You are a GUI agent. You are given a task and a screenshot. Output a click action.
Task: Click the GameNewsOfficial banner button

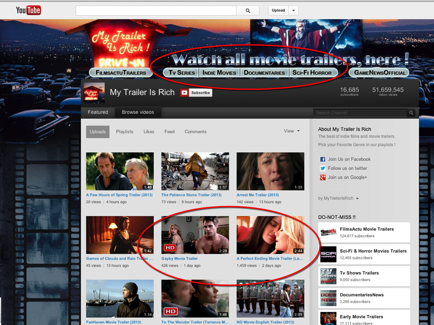379,73
